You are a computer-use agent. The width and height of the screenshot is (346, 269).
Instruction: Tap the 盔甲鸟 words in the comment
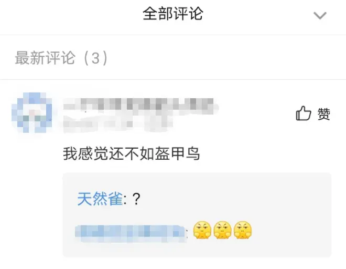coord(177,154)
